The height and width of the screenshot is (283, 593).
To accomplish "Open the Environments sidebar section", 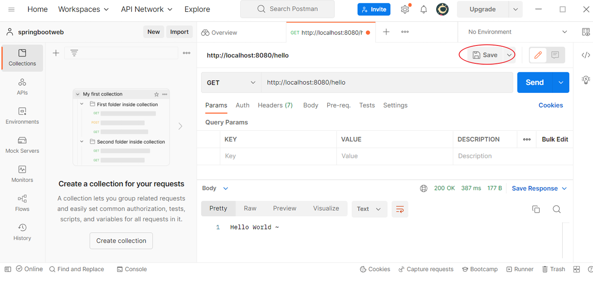I will click(x=22, y=116).
